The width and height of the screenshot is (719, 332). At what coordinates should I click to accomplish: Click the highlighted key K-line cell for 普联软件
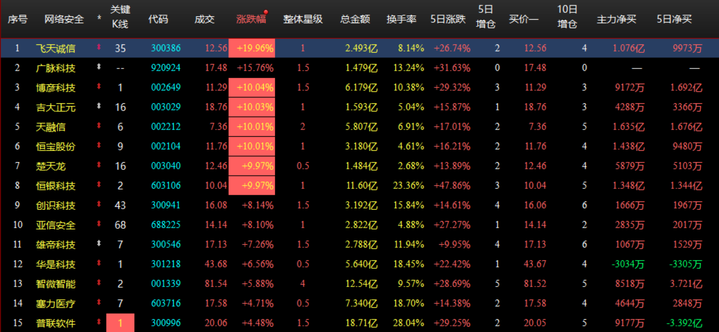120,323
